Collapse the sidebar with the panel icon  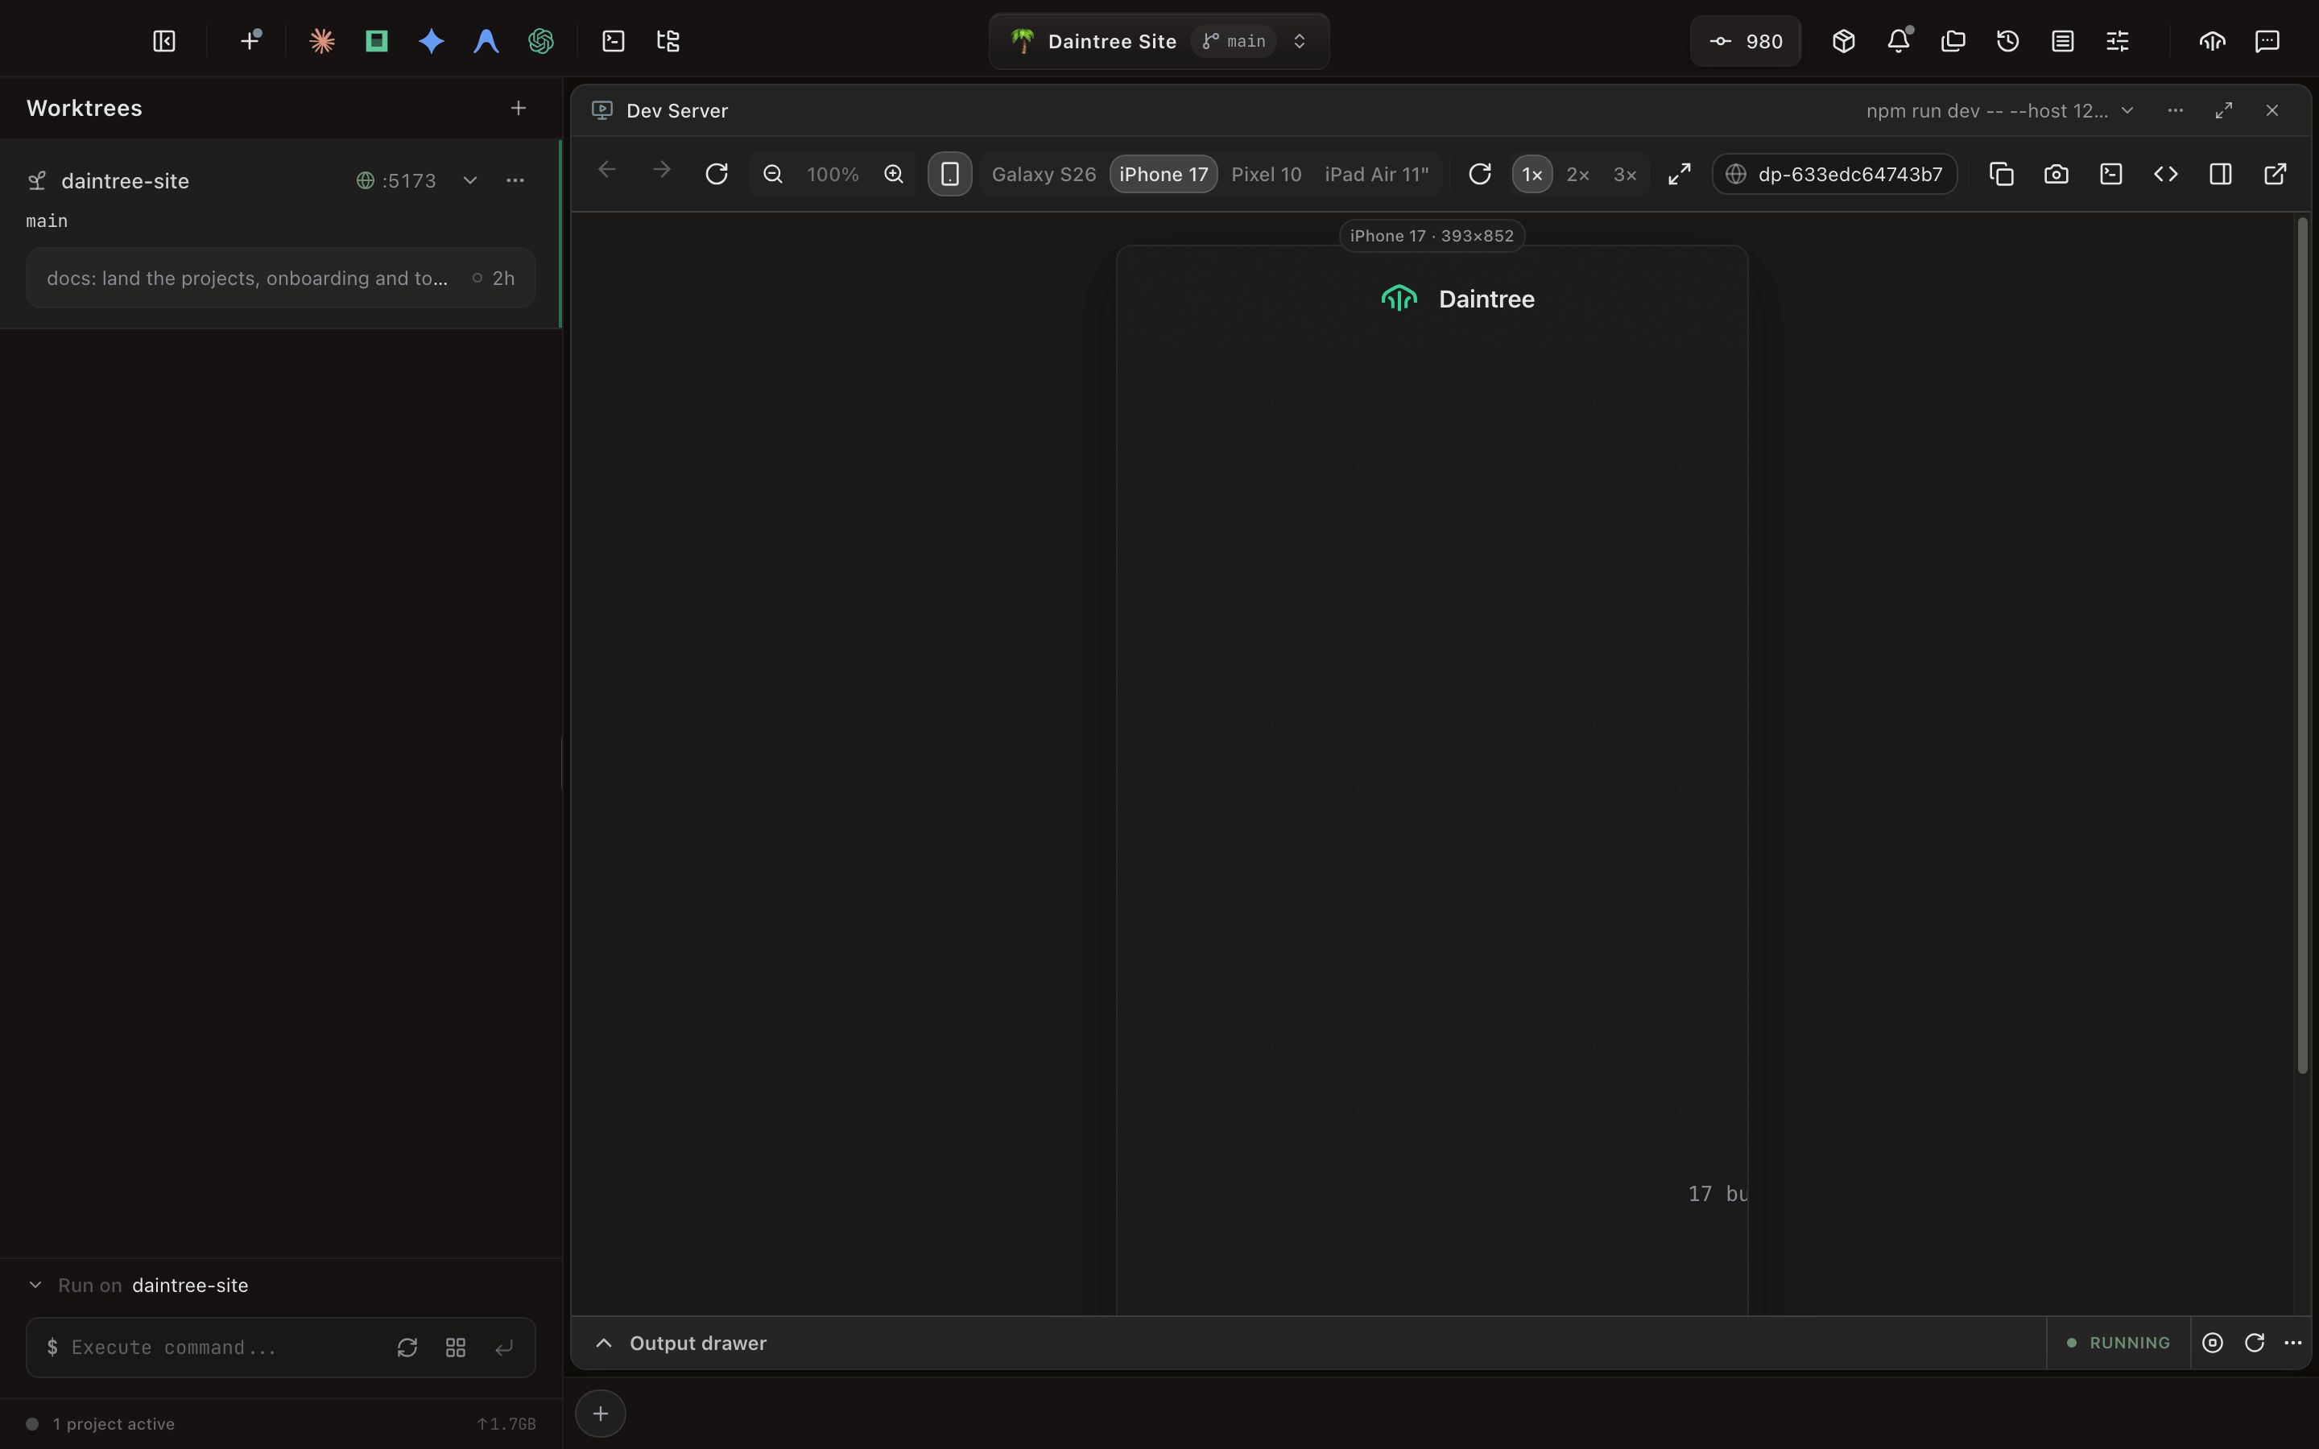click(164, 41)
